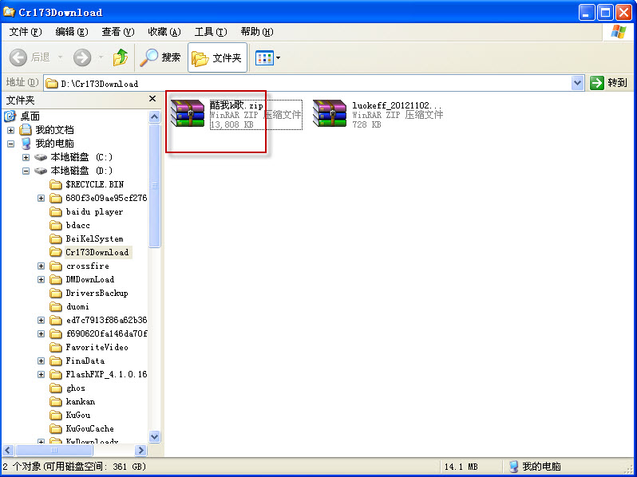Open the Views icon in toolbar
Viewport: 637px width, 477px height.
coord(264,58)
